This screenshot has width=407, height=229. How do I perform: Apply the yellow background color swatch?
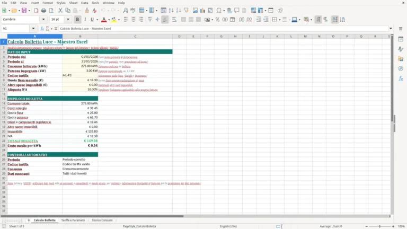[x=114, y=20]
